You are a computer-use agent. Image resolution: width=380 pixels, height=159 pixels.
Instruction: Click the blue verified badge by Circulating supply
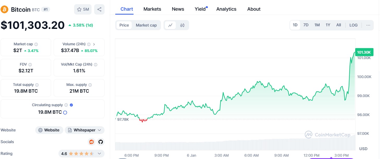click(71, 105)
